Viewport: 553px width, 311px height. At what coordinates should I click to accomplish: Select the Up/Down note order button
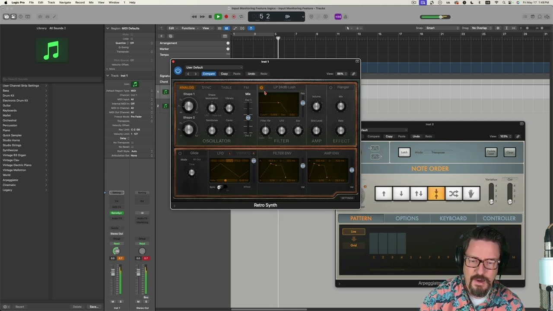pyautogui.click(x=419, y=194)
